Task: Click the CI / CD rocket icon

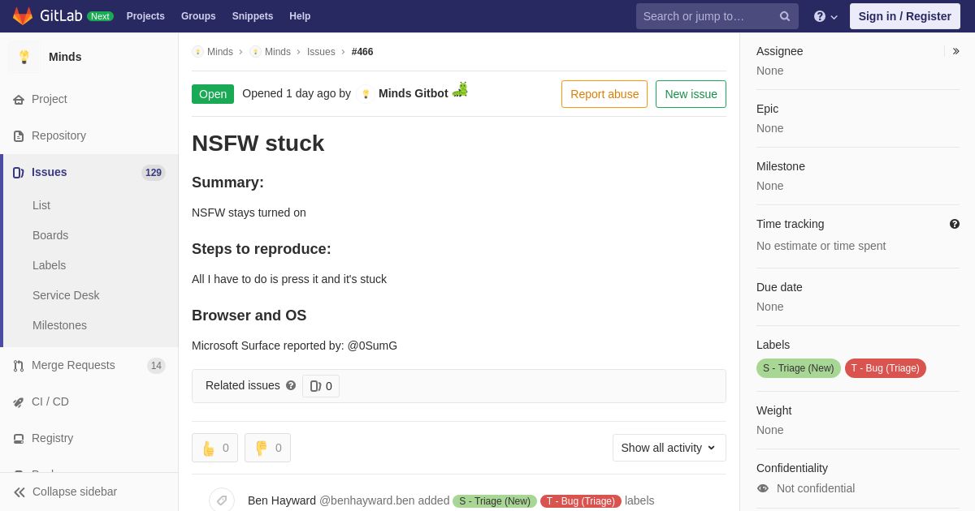Action: [x=19, y=402]
